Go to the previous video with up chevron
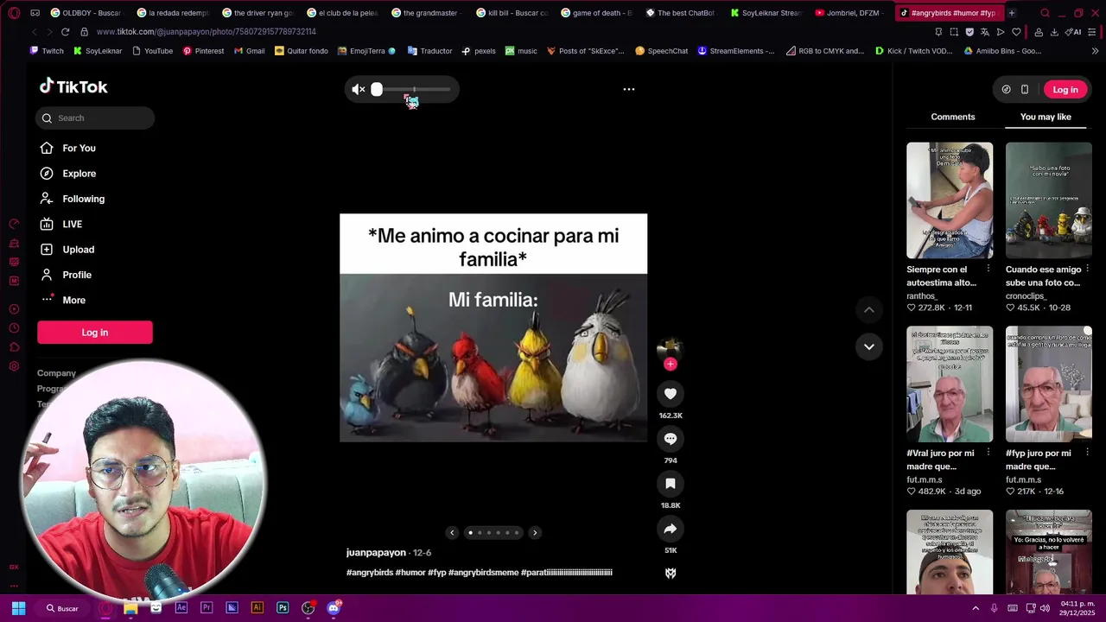Image resolution: width=1106 pixels, height=622 pixels. pos(869,310)
